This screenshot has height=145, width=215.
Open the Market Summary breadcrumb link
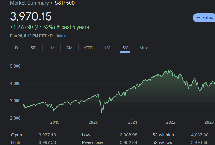[x=30, y=3]
